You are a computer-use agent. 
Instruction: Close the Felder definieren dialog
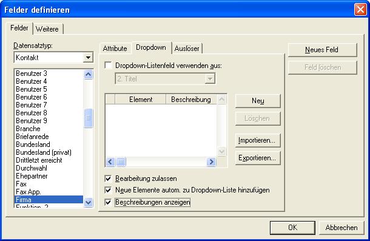[360, 10]
